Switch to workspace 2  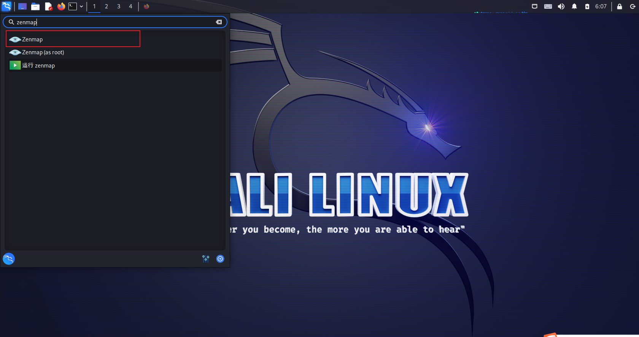coord(106,6)
